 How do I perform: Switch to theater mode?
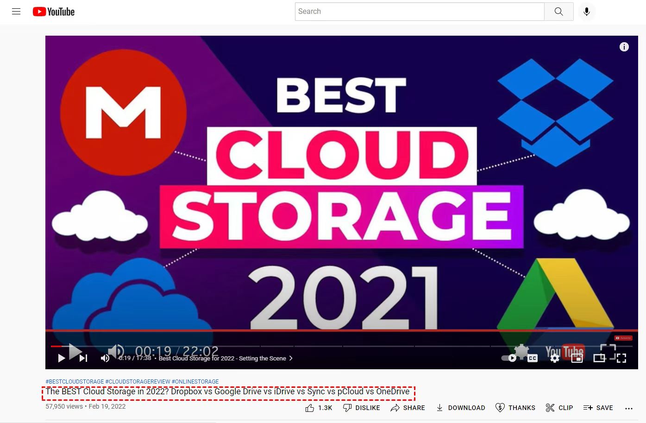click(599, 358)
